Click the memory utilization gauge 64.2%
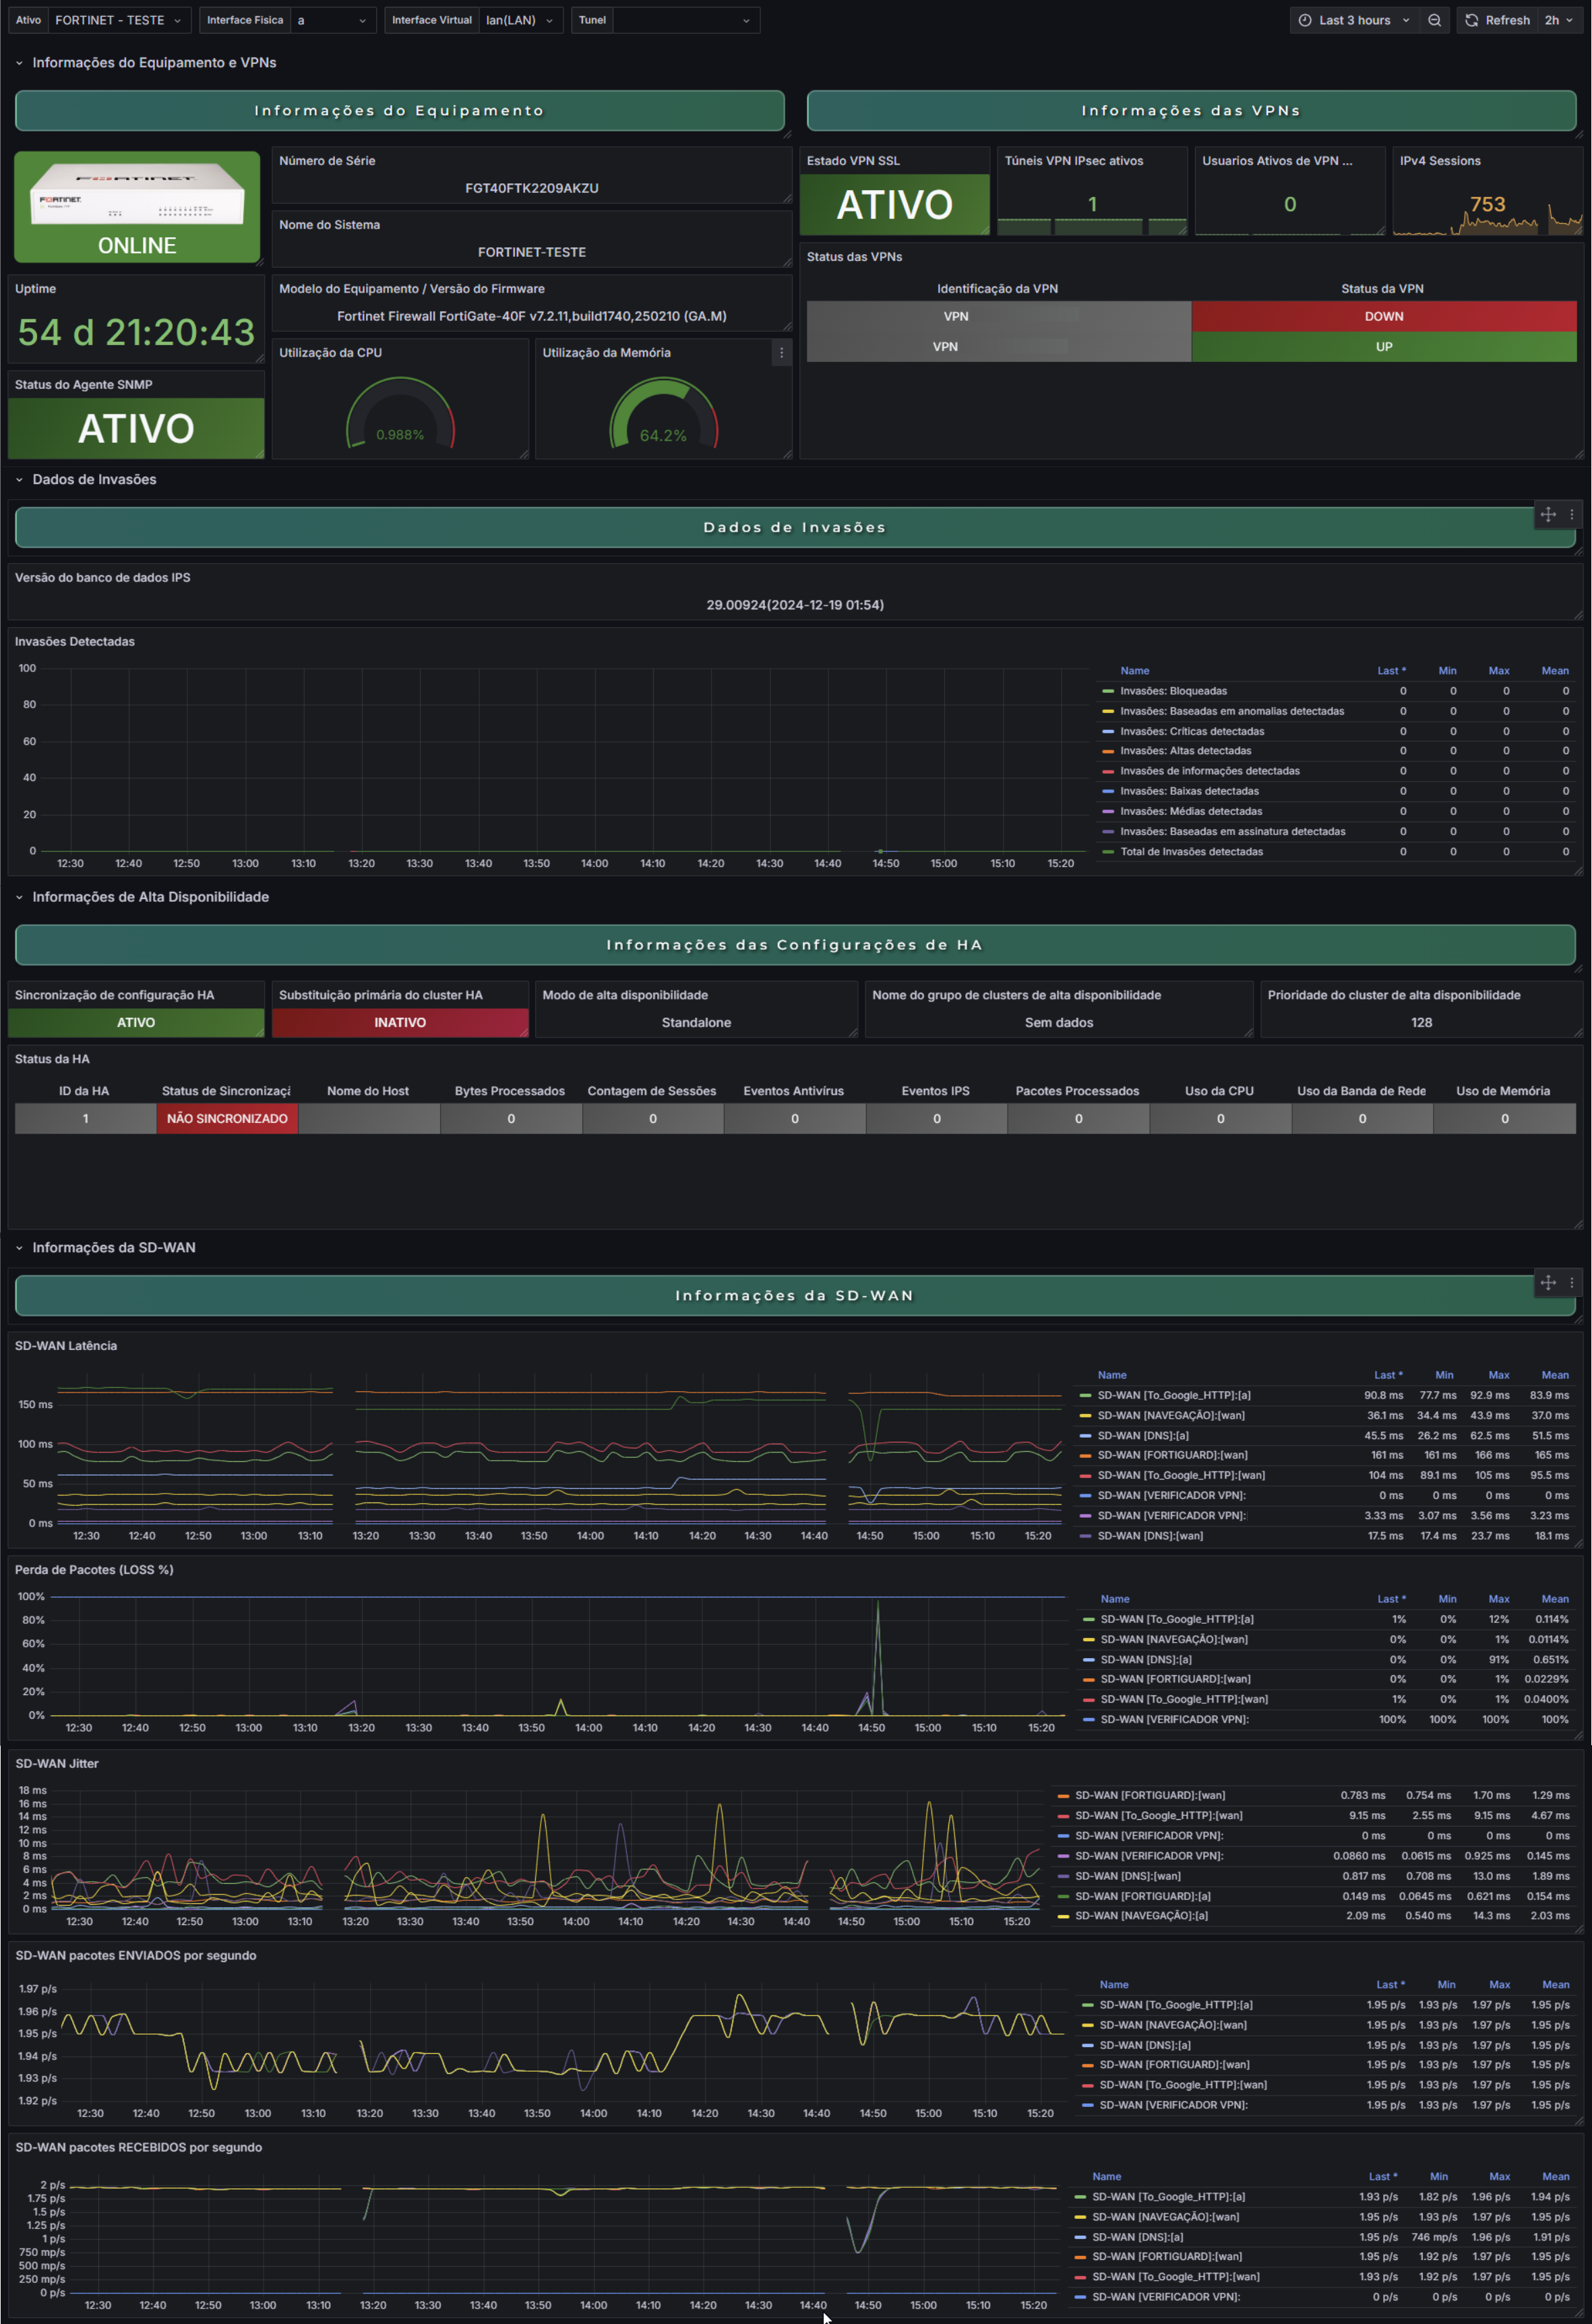The height and width of the screenshot is (2324, 1592). click(663, 412)
